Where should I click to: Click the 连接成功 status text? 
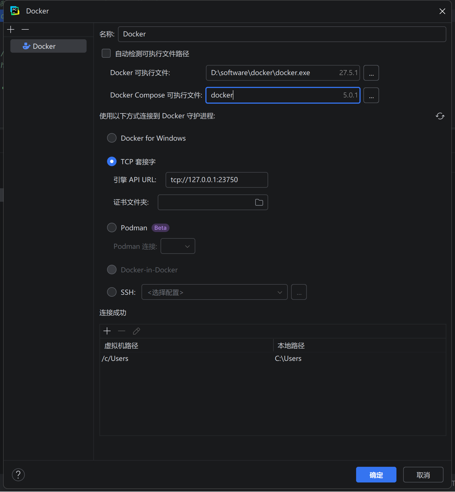[x=113, y=313]
